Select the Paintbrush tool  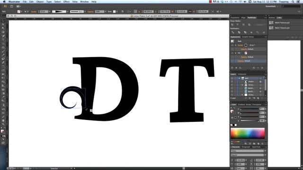pyautogui.click(x=3, y=51)
